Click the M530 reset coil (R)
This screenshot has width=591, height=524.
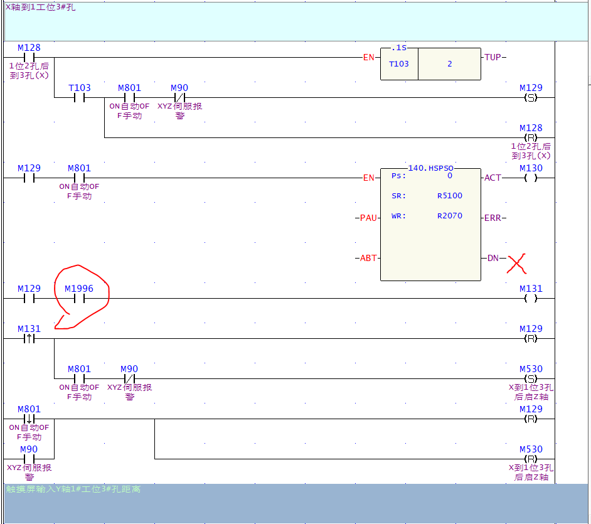click(x=530, y=459)
